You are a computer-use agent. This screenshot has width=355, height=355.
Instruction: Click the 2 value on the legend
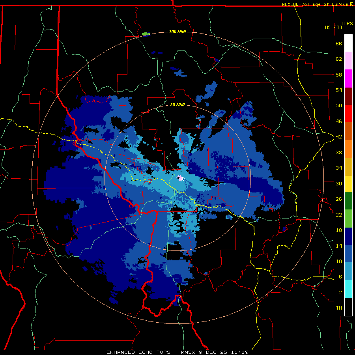pyautogui.click(x=340, y=293)
